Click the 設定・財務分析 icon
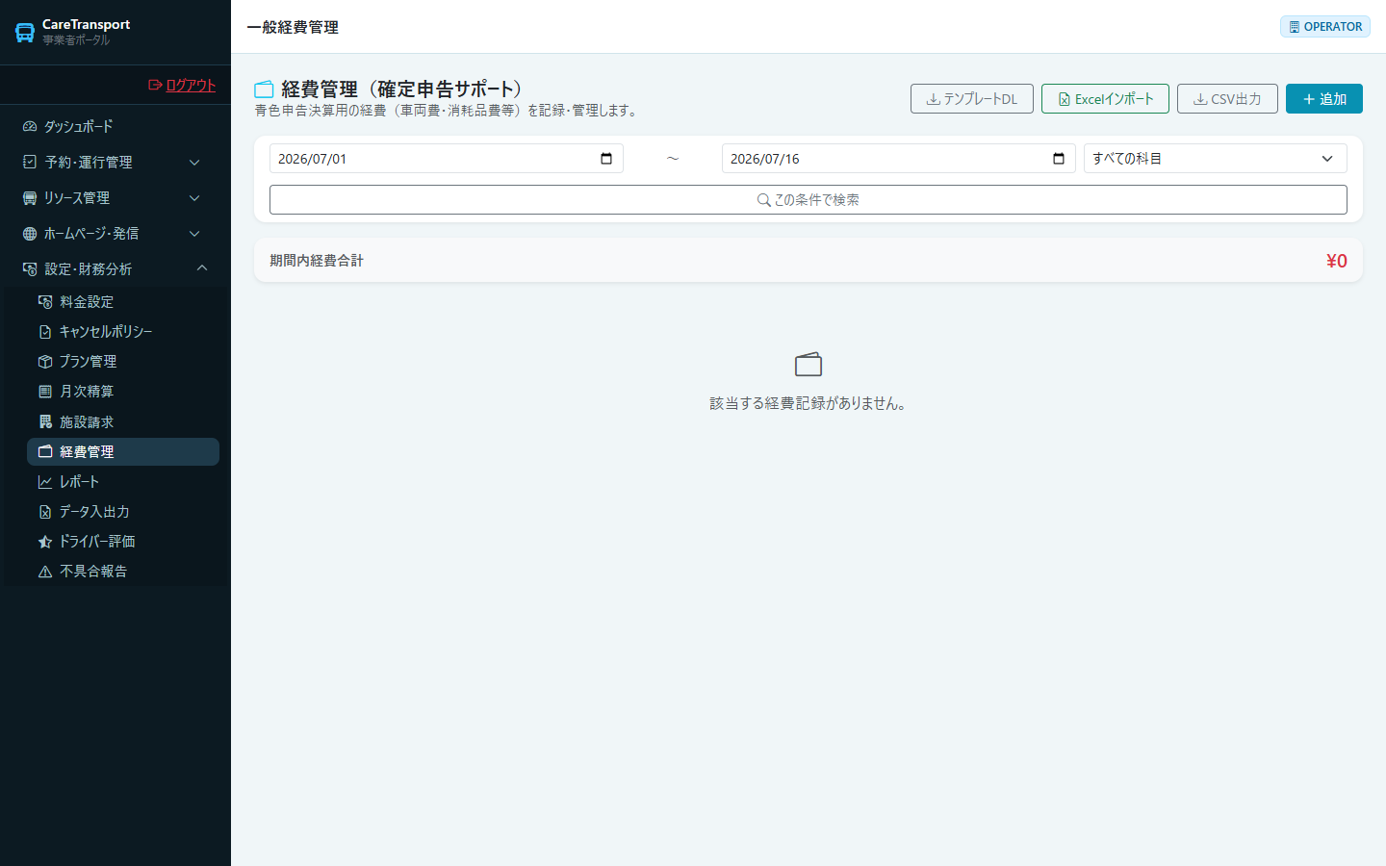This screenshot has width=1386, height=866. tap(30, 268)
